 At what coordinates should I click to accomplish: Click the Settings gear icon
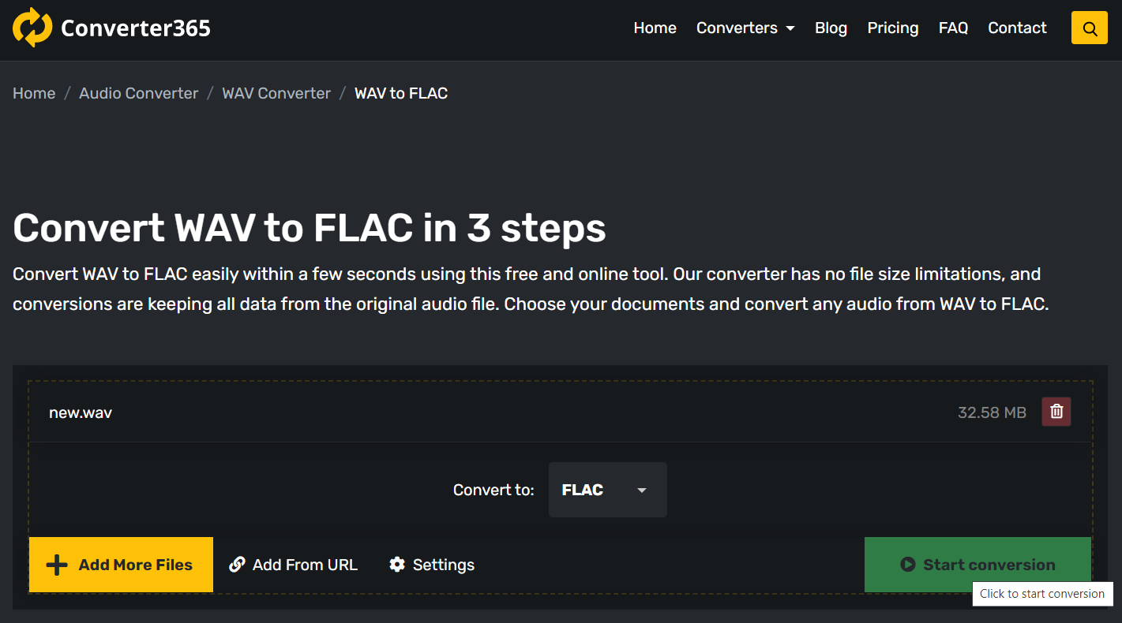pos(397,565)
